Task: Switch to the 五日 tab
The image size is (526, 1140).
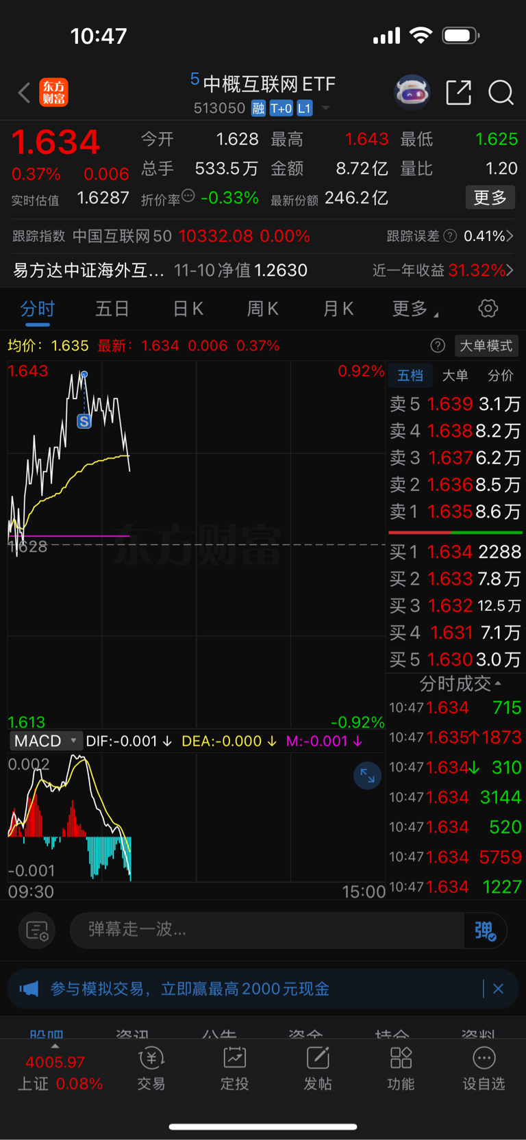Action: point(112,309)
